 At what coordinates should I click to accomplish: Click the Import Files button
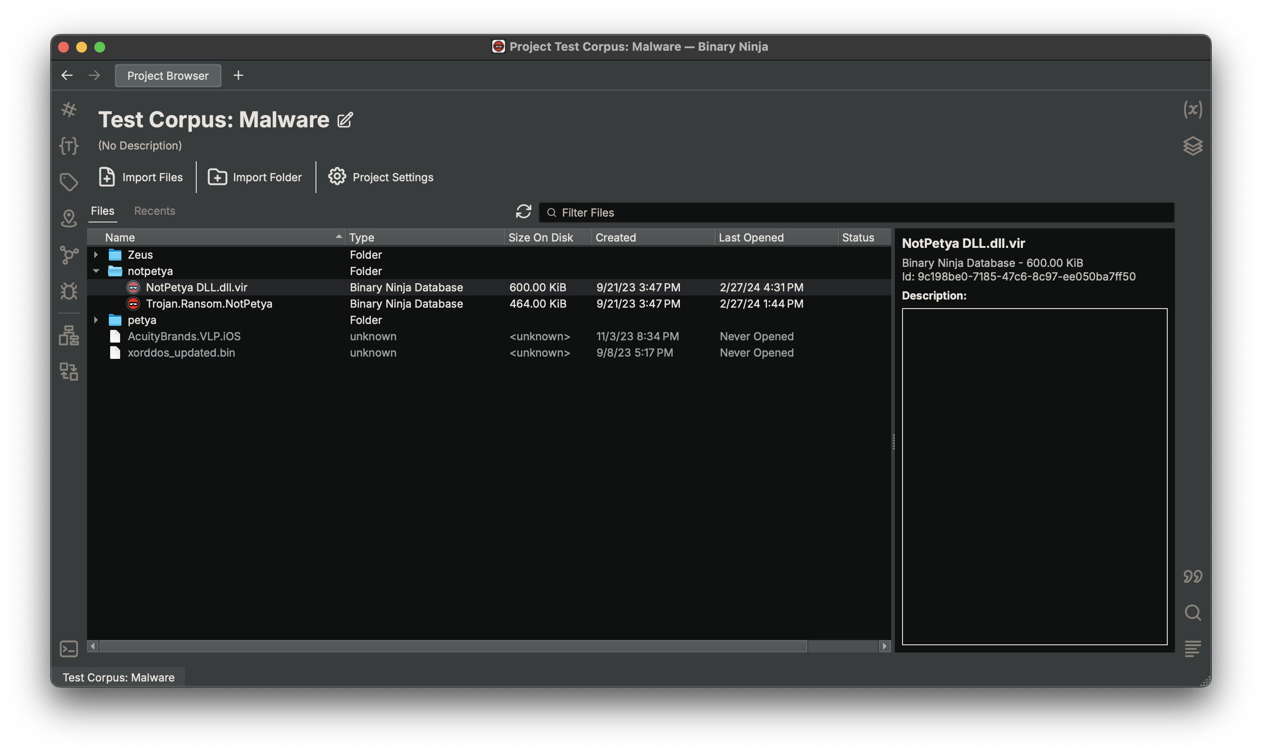(x=140, y=177)
